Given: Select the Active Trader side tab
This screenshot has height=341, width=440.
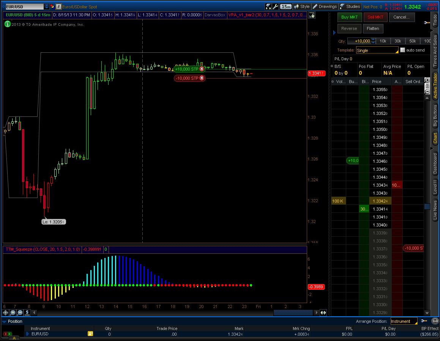Looking at the screenshot, I should tap(435, 86).
